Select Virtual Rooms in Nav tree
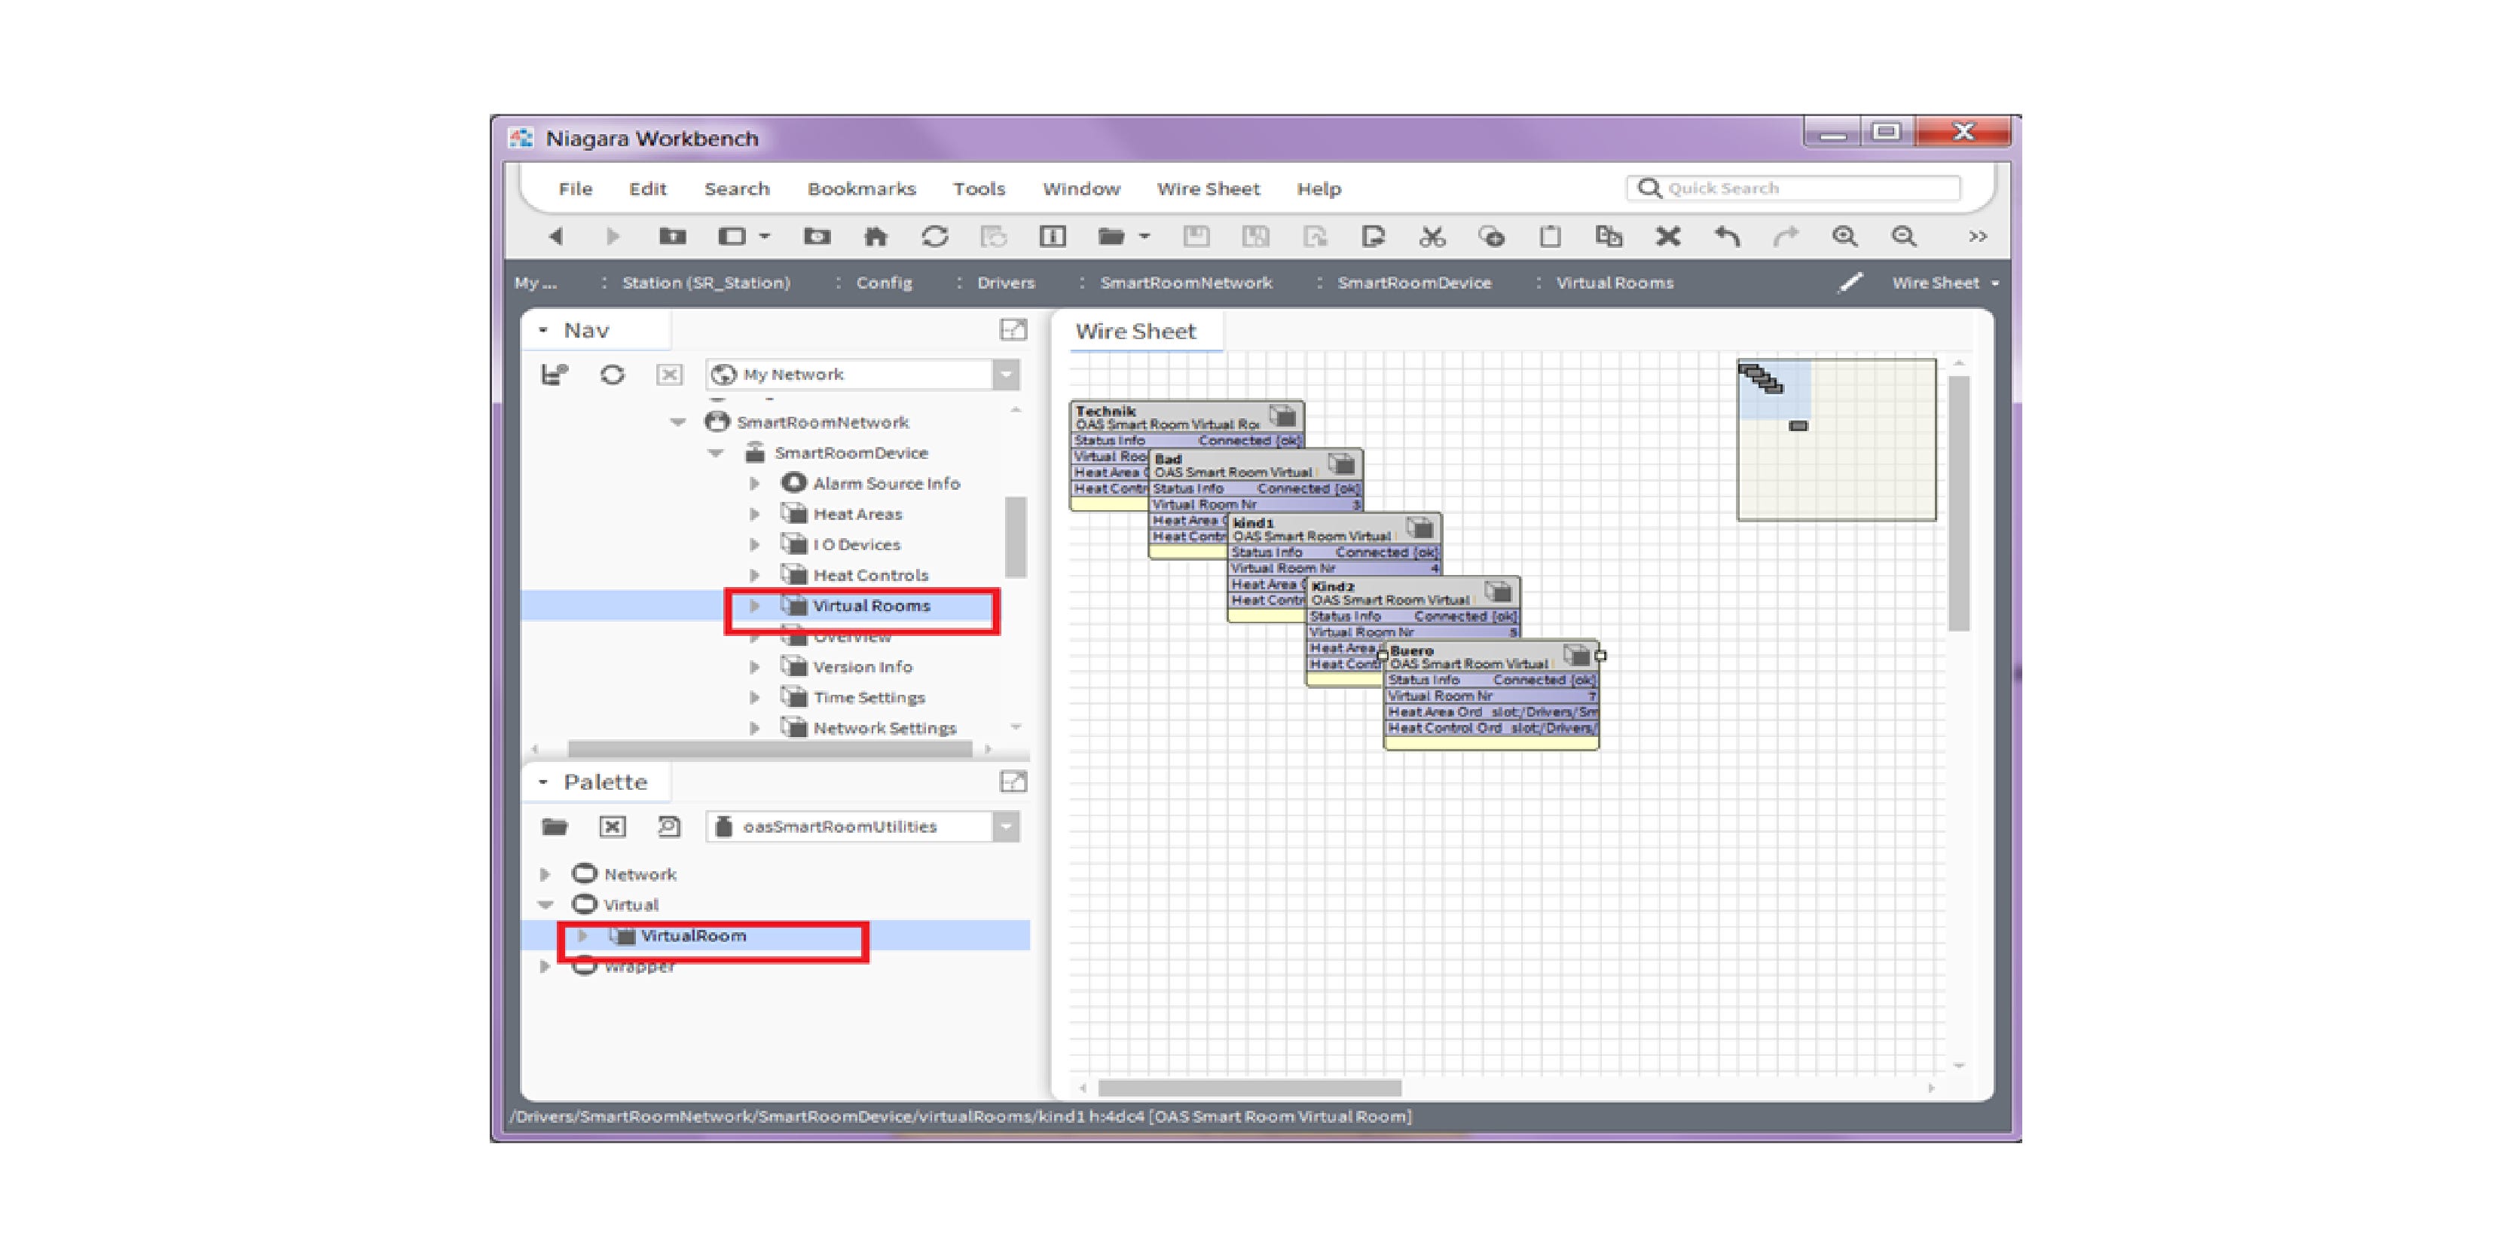2512x1257 pixels. [872, 607]
